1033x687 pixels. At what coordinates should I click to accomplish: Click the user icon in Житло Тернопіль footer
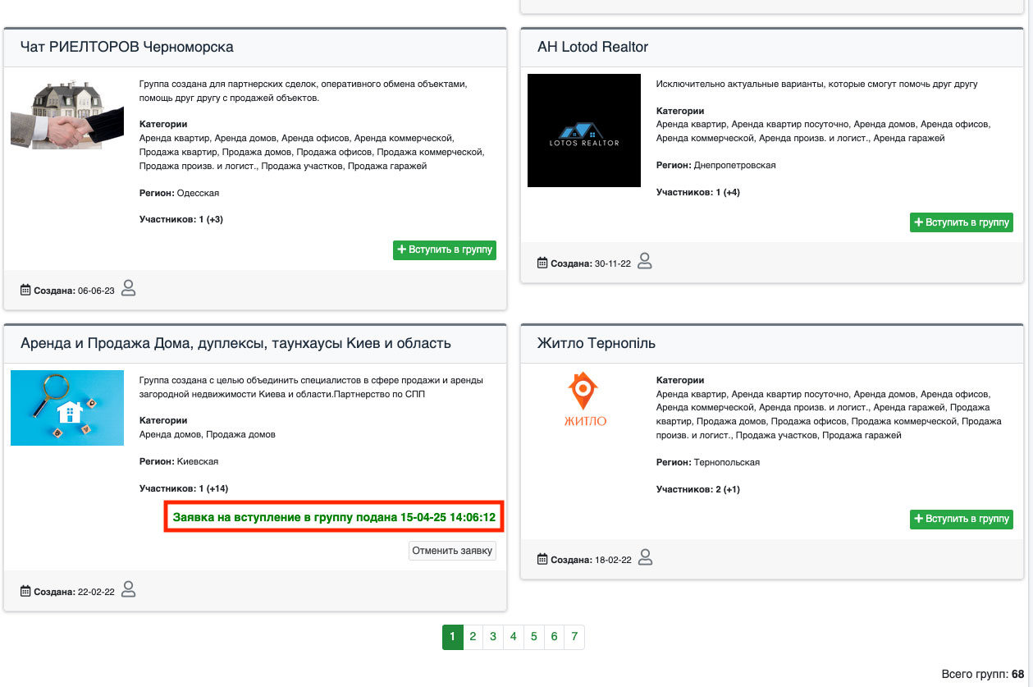point(645,557)
